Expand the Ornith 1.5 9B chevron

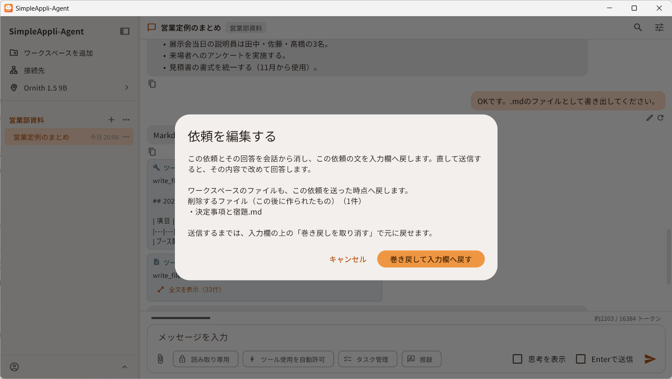coord(127,88)
